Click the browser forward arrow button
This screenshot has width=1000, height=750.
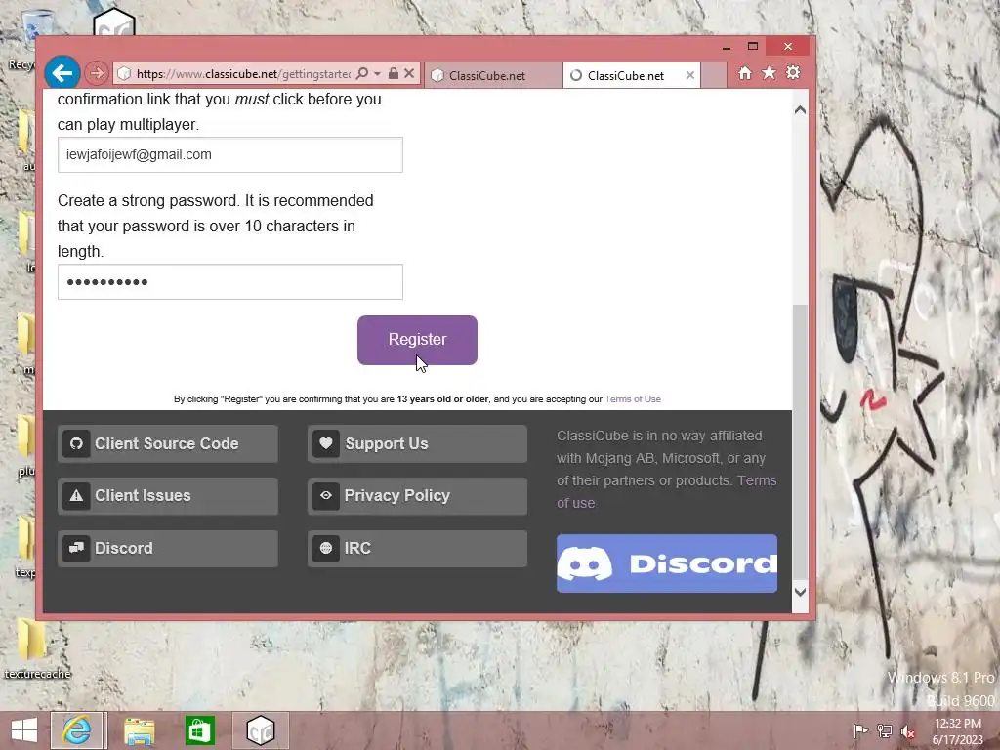[x=97, y=73]
